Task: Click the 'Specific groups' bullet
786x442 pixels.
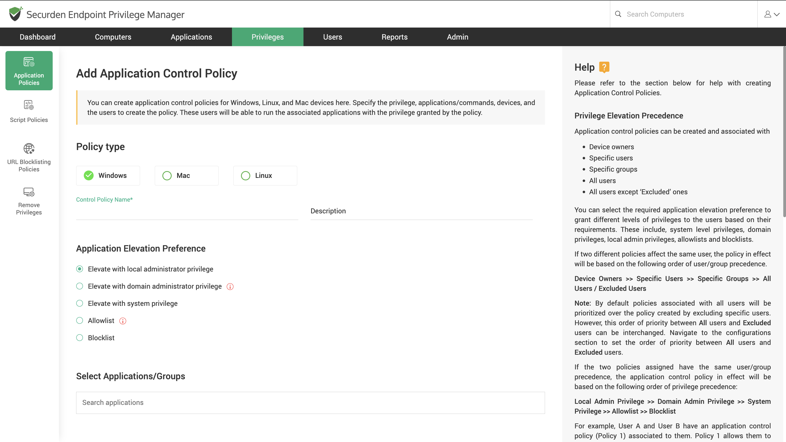Action: click(x=613, y=169)
